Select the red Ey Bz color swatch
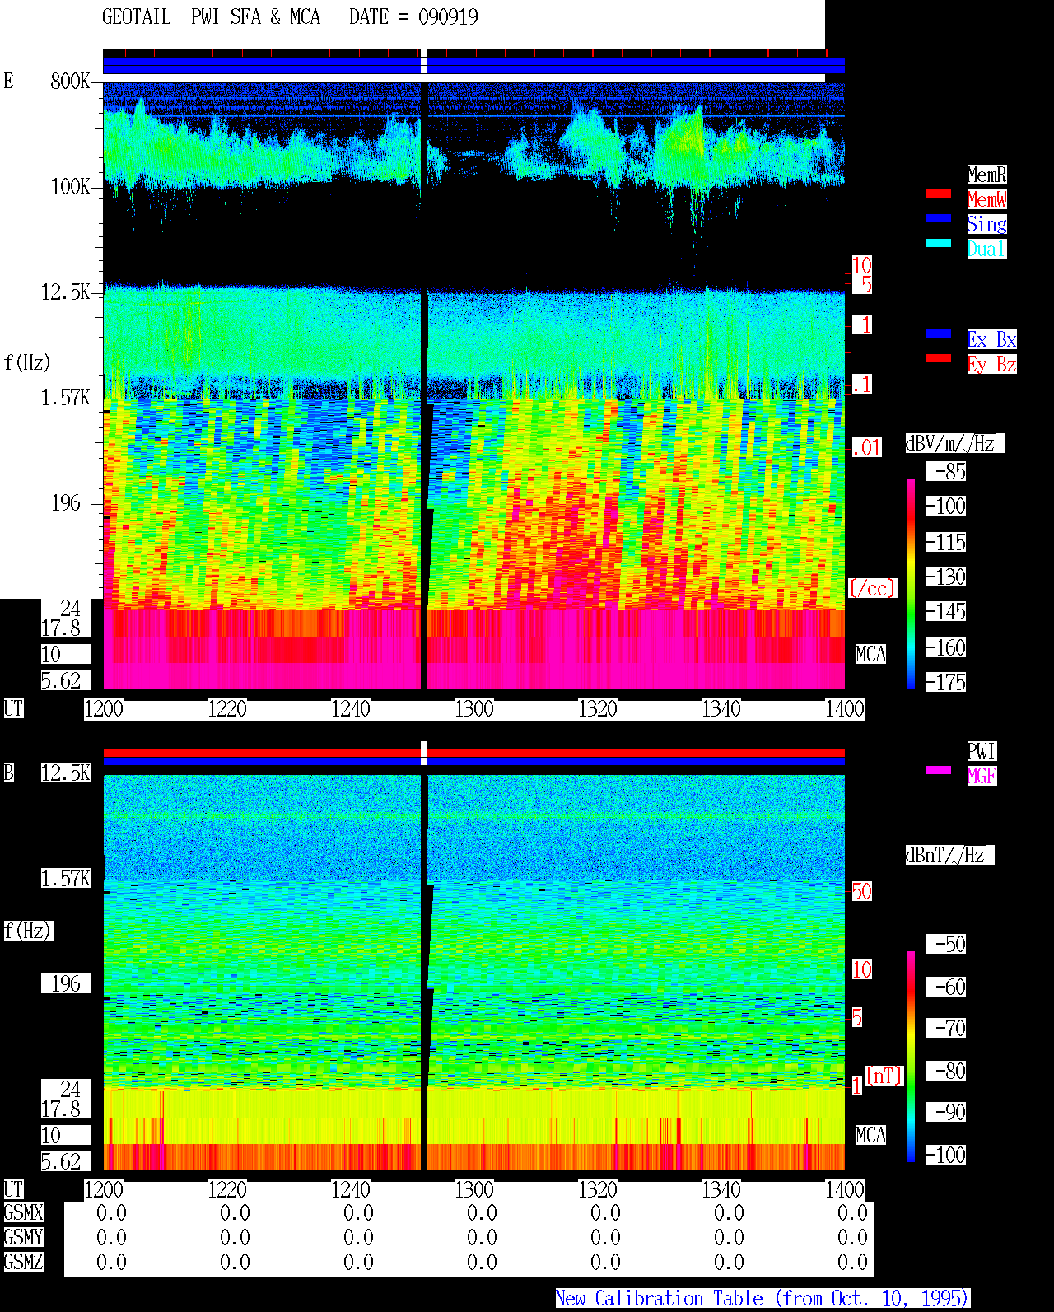The width and height of the screenshot is (1054, 1312). point(939,358)
